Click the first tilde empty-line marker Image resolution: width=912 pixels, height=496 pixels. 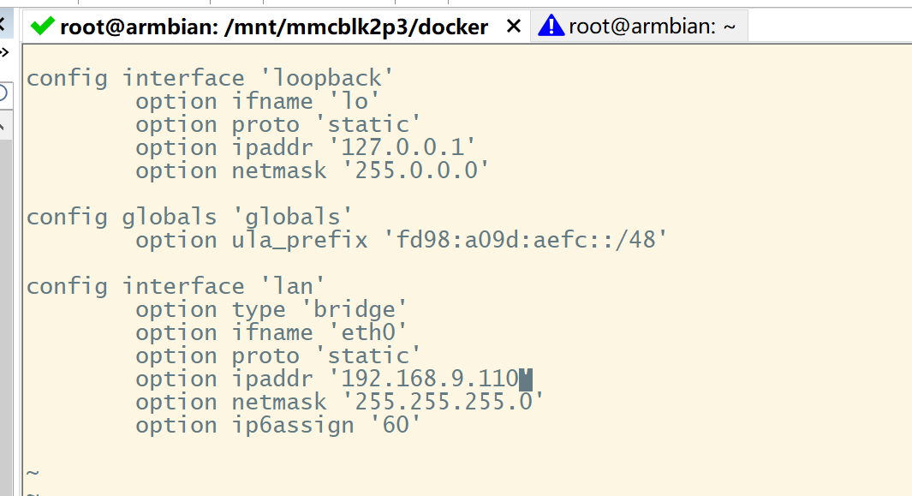pyautogui.click(x=33, y=472)
